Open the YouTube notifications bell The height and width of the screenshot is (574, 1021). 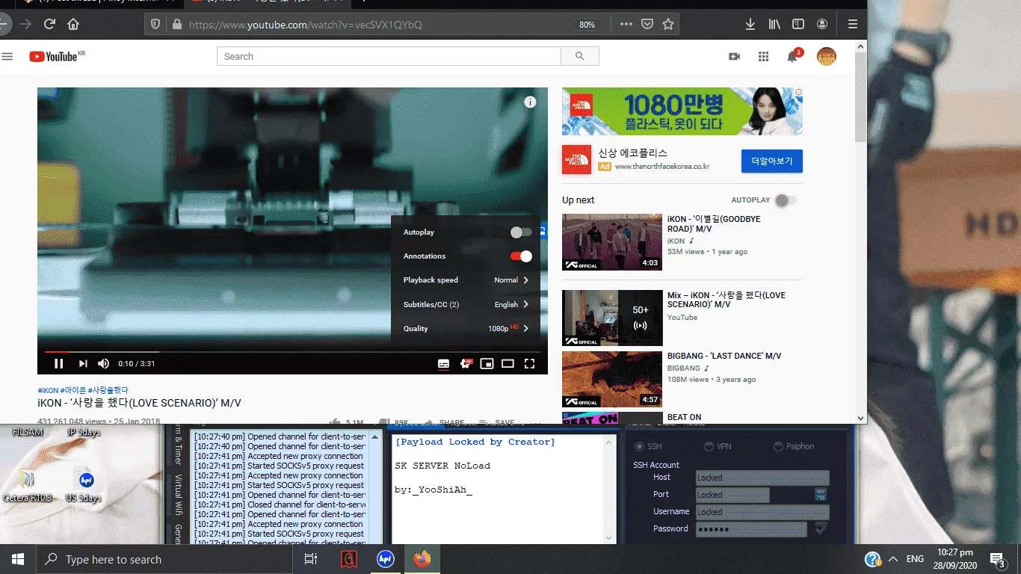coord(792,57)
